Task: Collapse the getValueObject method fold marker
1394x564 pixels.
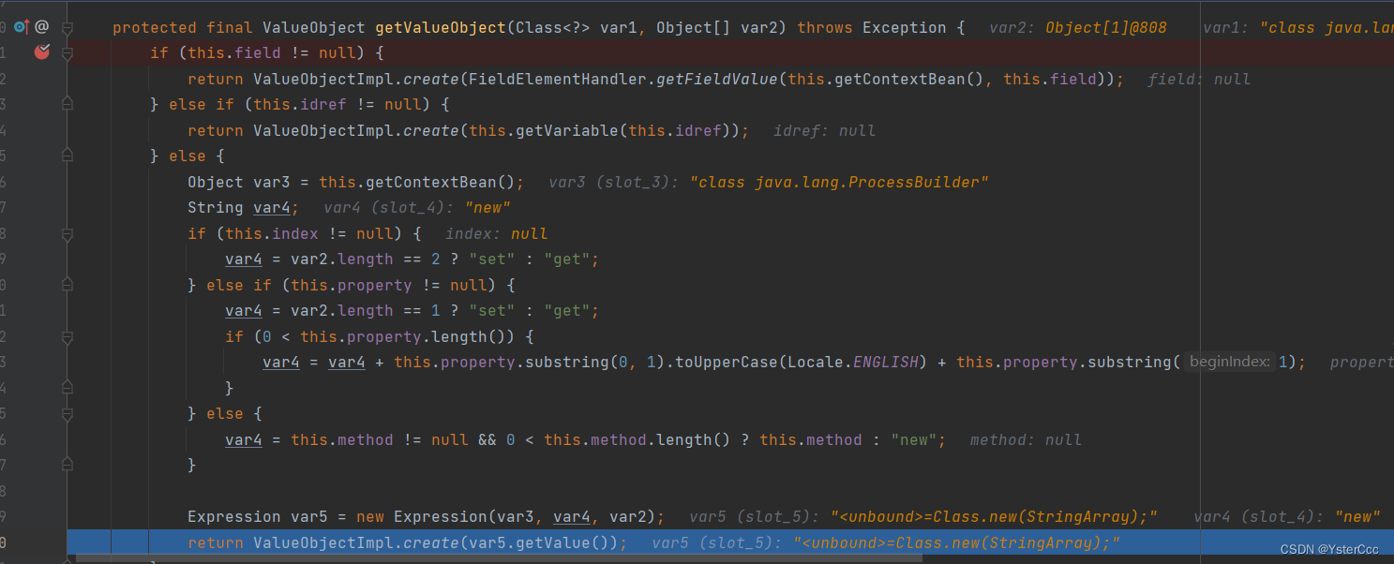Action: click(x=67, y=27)
